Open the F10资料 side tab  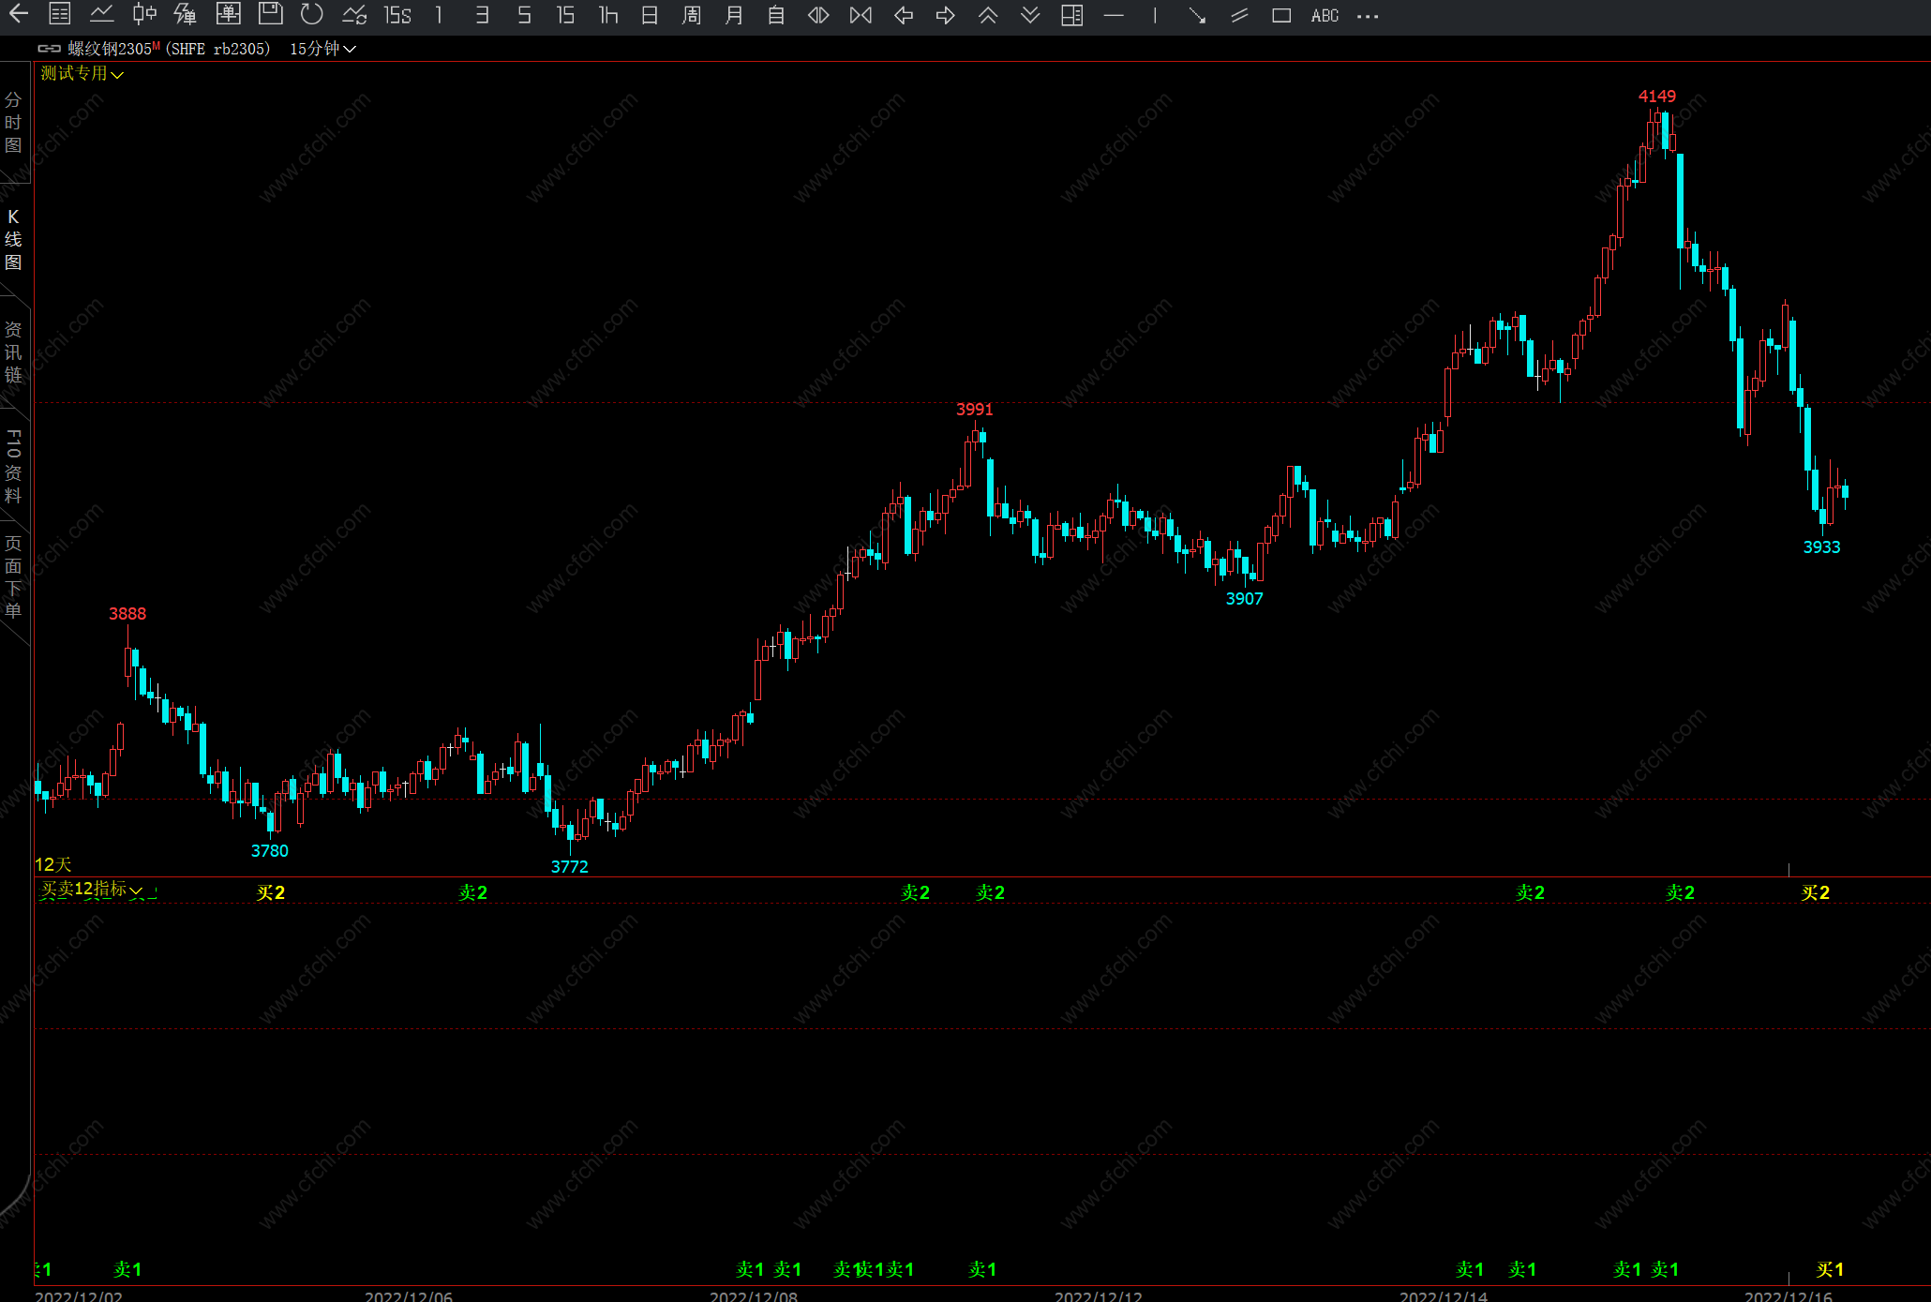pos(13,466)
